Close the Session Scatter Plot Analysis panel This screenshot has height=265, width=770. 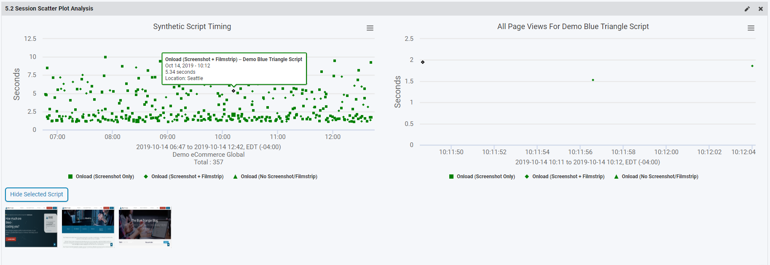click(761, 9)
